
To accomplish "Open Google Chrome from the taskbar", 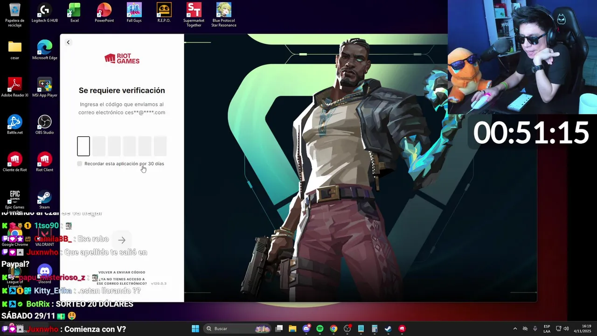I will tap(333, 329).
